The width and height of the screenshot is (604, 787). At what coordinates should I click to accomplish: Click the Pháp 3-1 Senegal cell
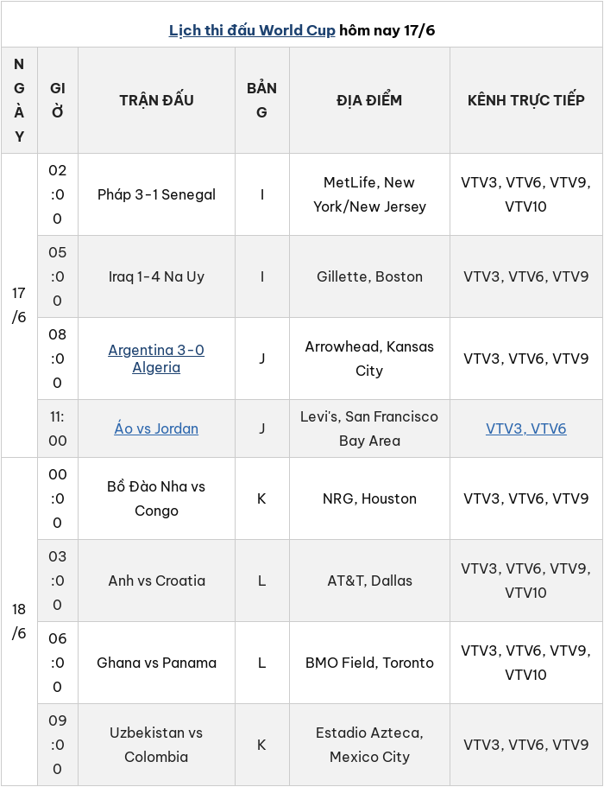pos(156,194)
